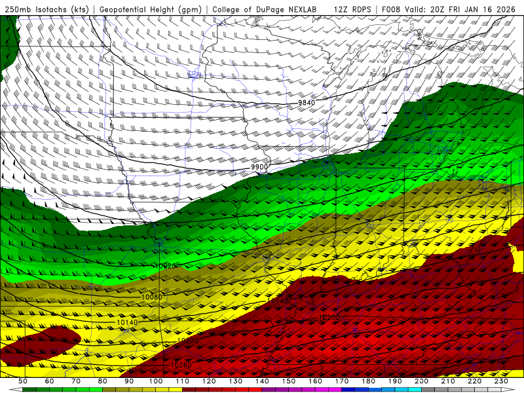Click the 60 value on the color scale

point(50,381)
